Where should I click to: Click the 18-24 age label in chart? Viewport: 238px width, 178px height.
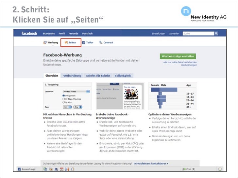[190, 97]
